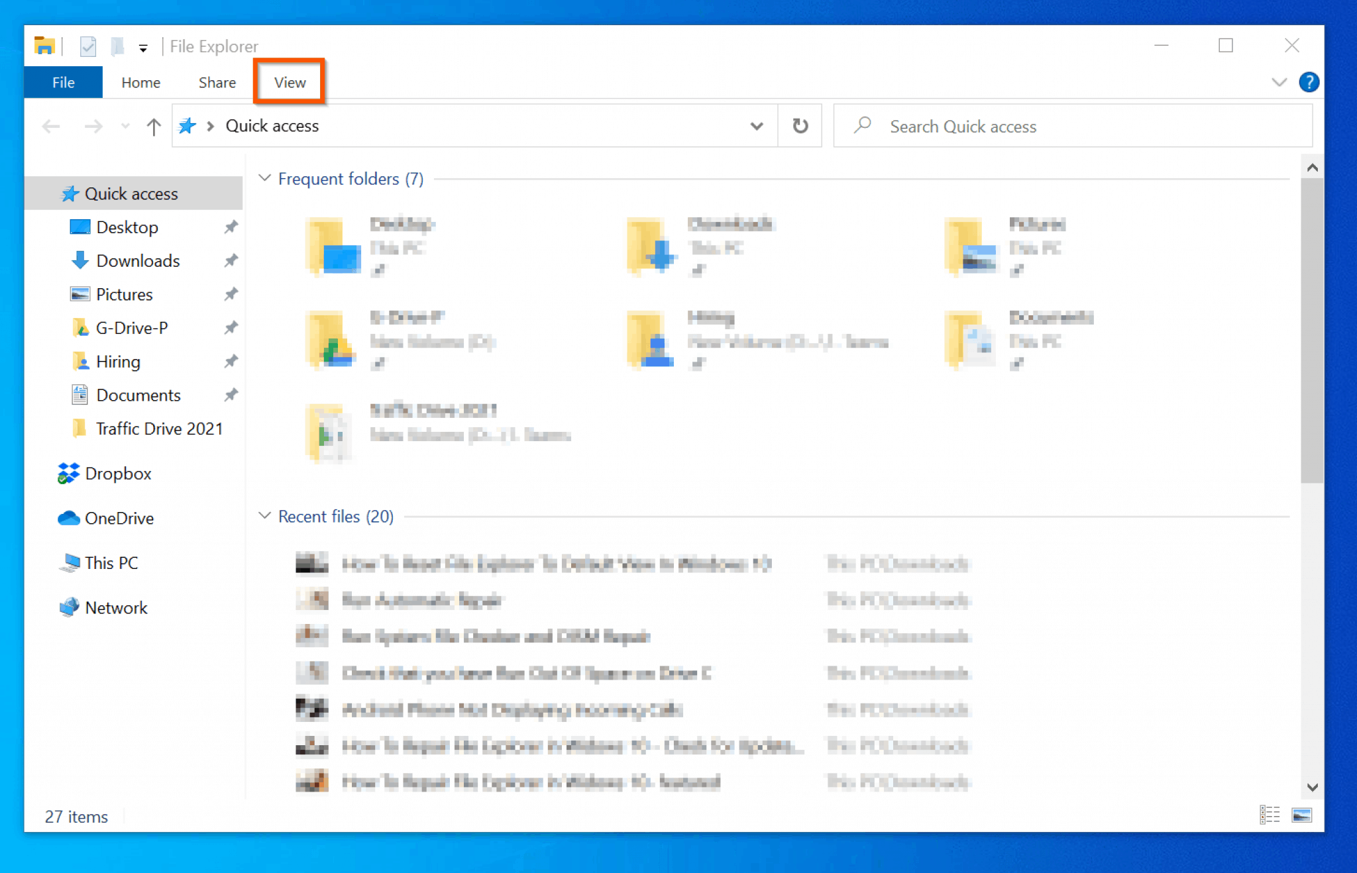Unpin Hiring from Quick access
The height and width of the screenshot is (873, 1357).
tap(231, 361)
